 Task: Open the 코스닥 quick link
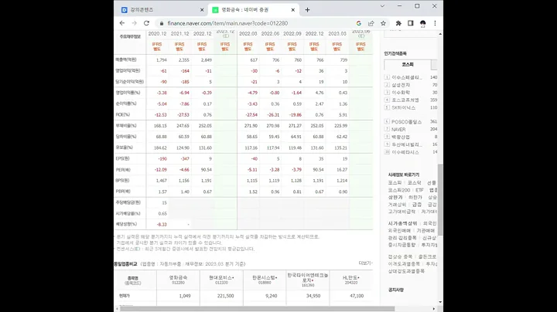point(414,182)
